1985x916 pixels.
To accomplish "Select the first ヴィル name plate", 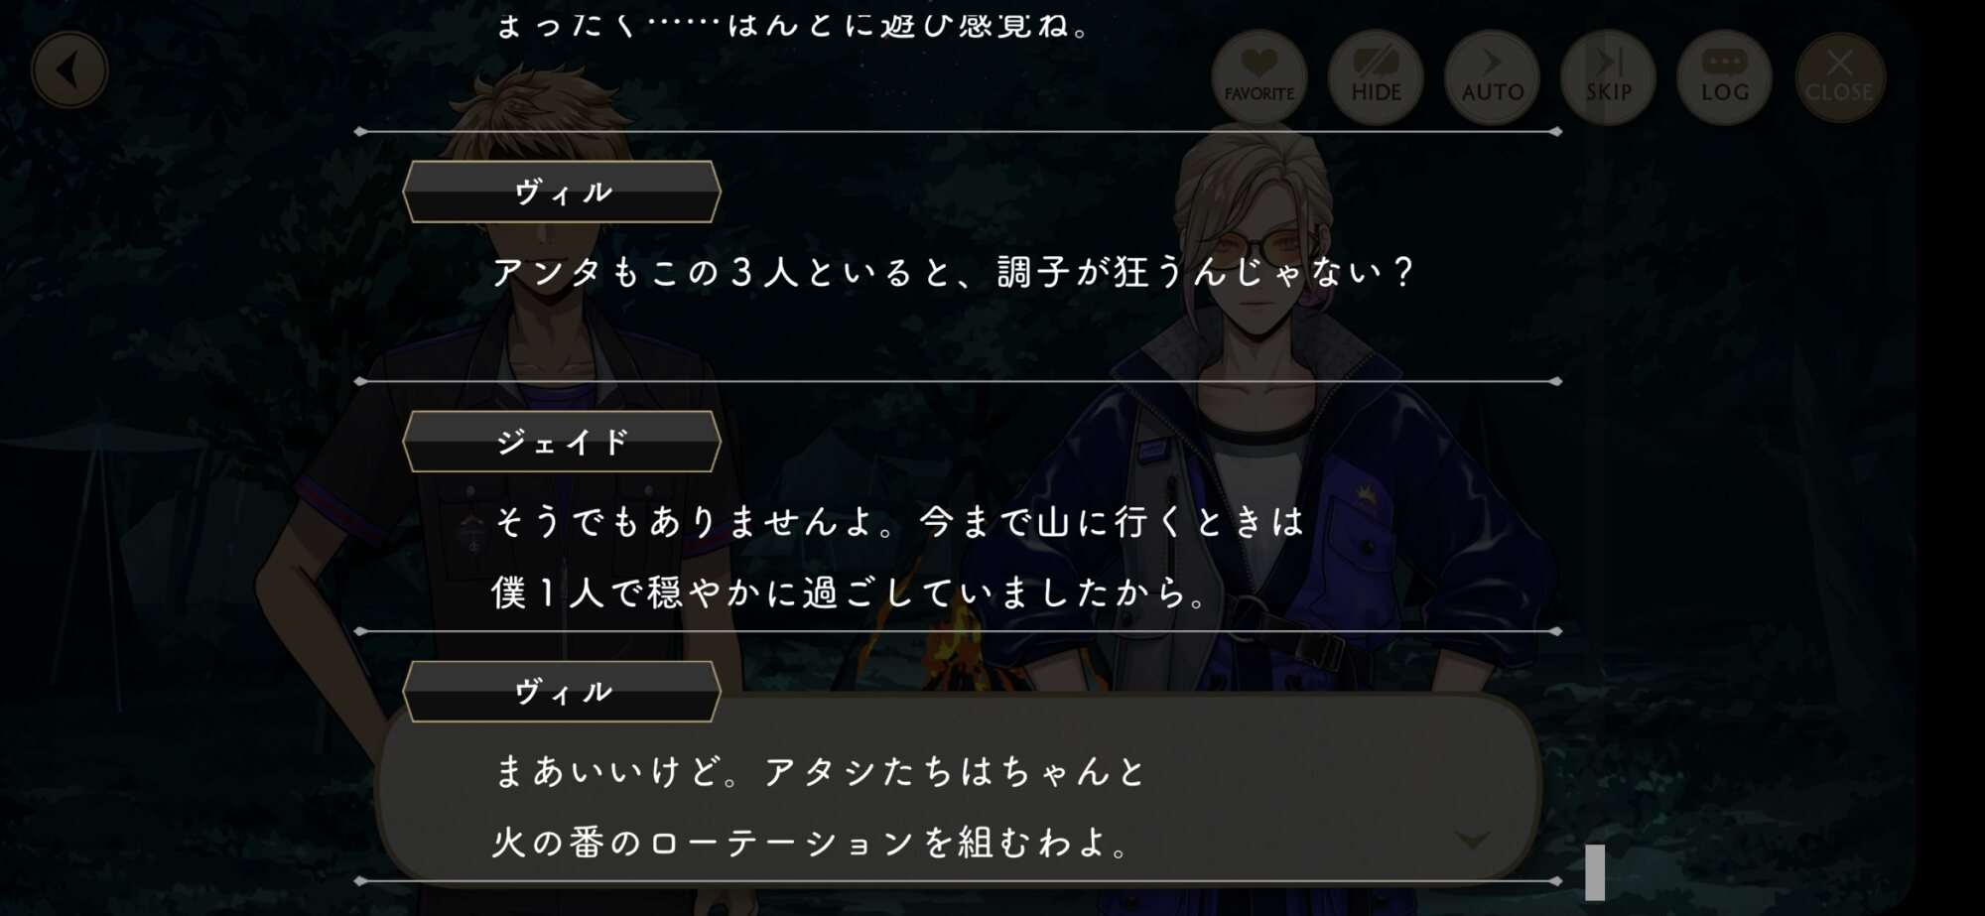I will (x=562, y=192).
